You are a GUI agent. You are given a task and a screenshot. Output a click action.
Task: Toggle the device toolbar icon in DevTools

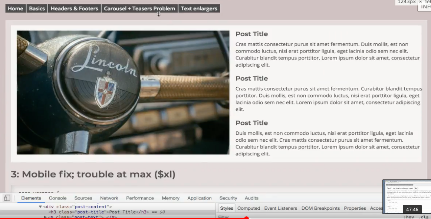click(7, 198)
